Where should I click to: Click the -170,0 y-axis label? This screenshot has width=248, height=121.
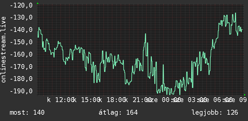[21, 67]
